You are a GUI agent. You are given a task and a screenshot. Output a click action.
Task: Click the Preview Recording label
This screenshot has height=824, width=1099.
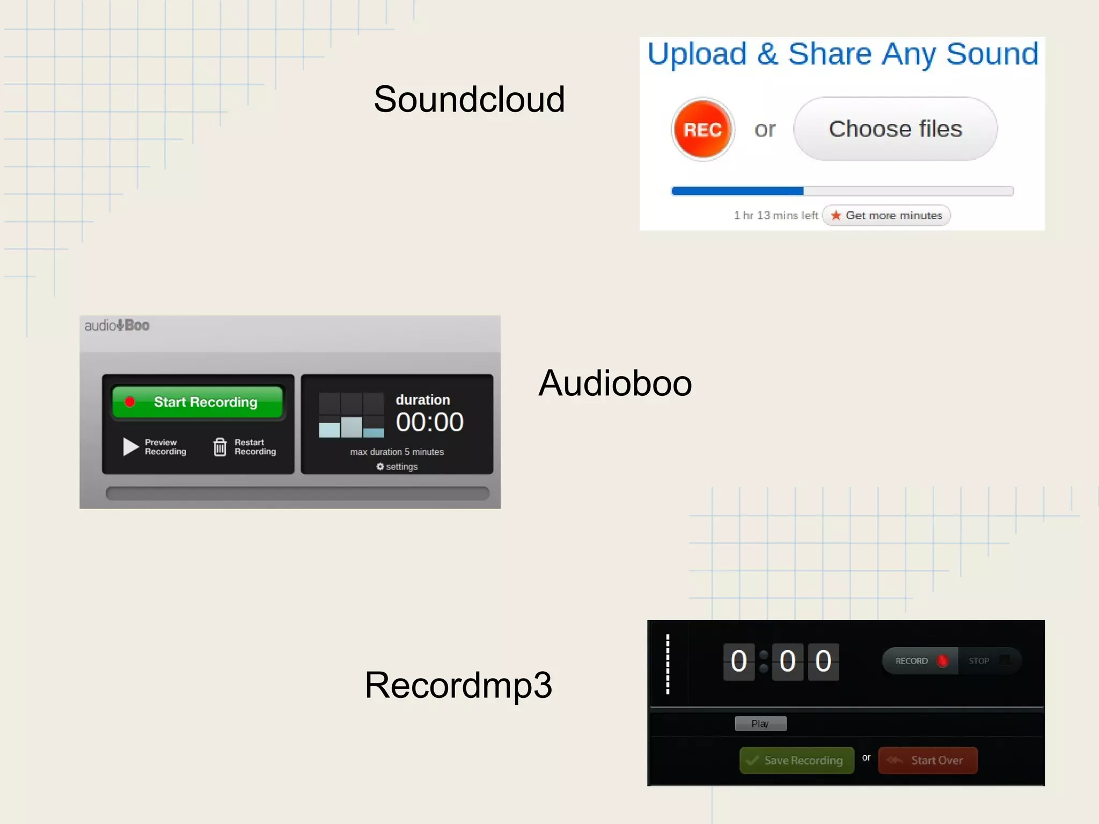tap(165, 447)
